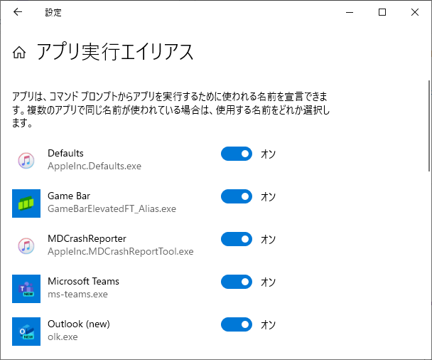Click the AppleInc.MDCrashReportTool.exe text
This screenshot has width=432, height=360.
121,252
